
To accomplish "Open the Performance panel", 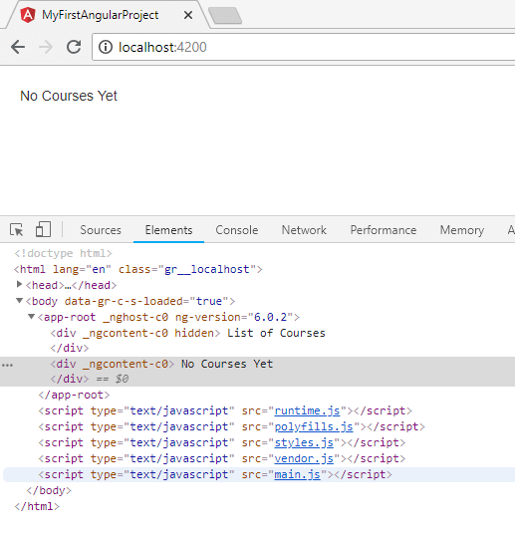I will click(384, 230).
